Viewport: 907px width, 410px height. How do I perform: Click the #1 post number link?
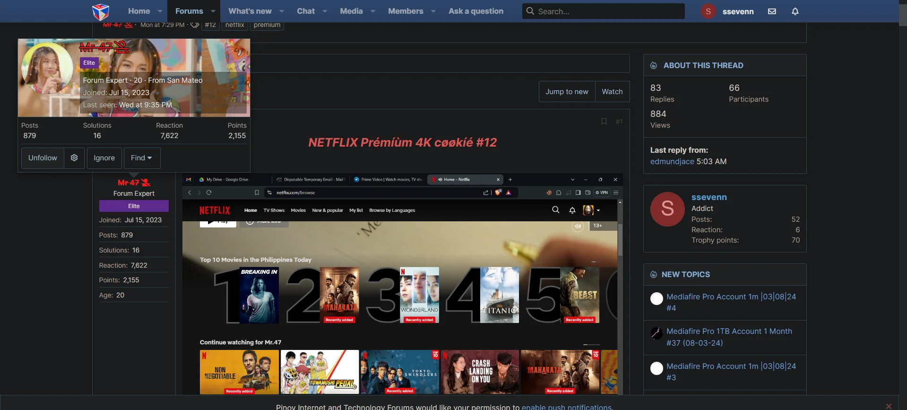click(619, 122)
